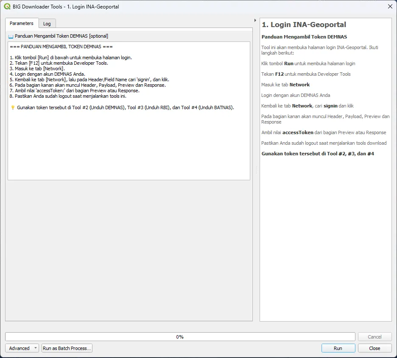Open the Advanced dropdown menu
Screen dimensions: 397x358
click(22, 348)
